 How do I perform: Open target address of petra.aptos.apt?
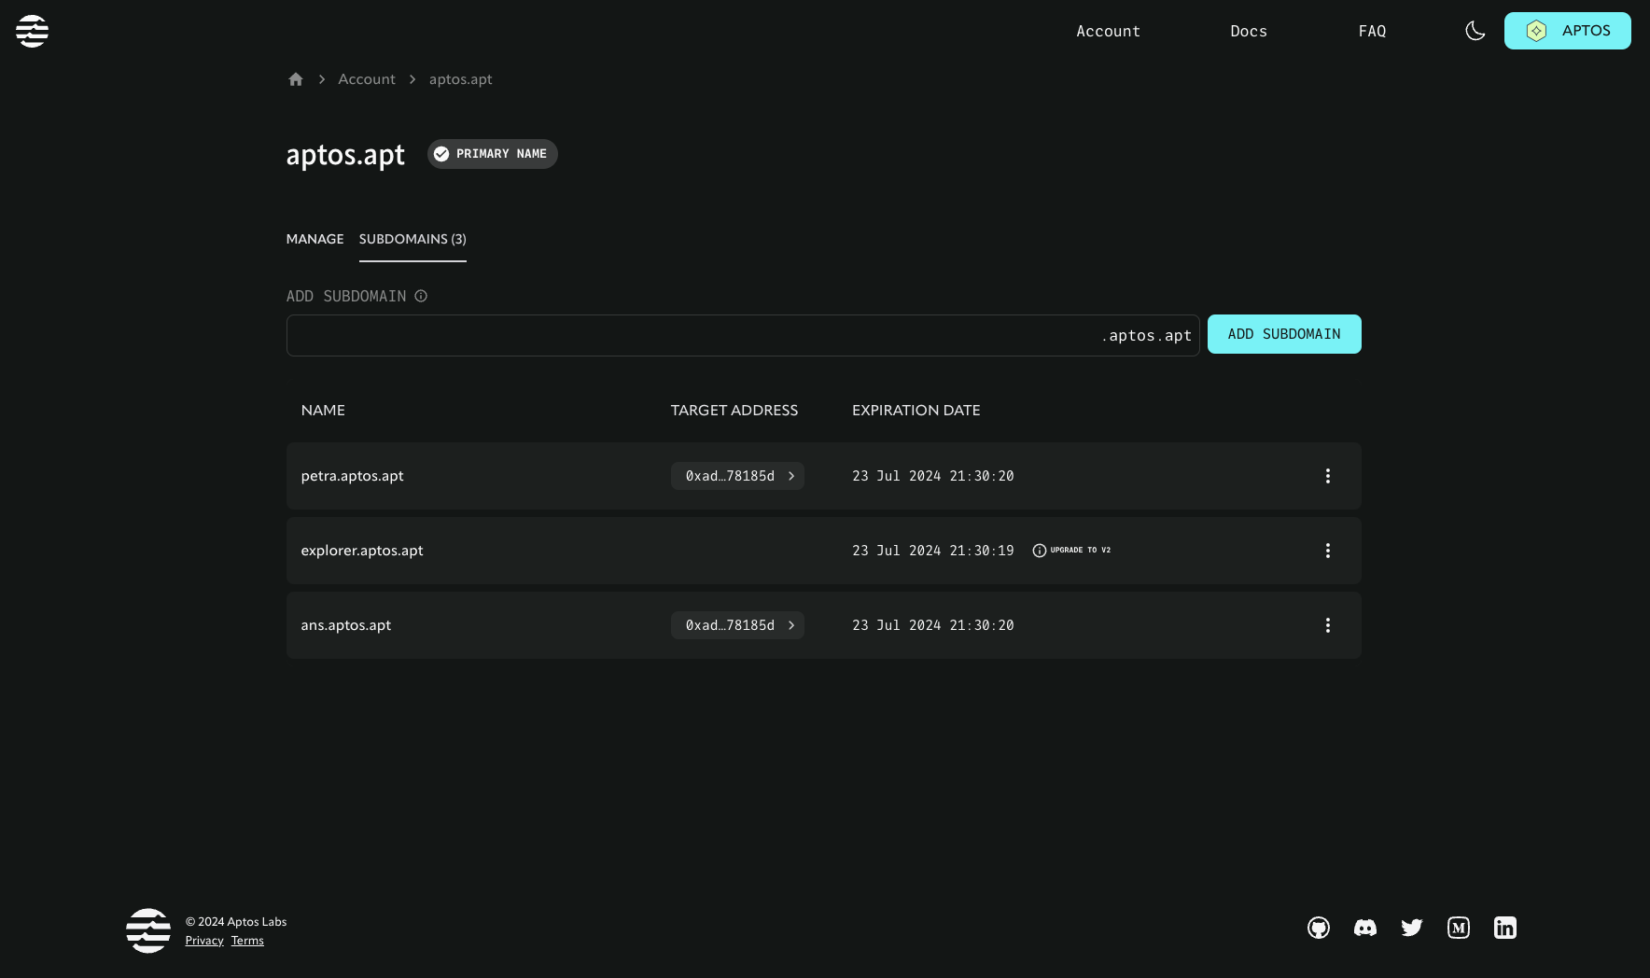[x=737, y=476]
